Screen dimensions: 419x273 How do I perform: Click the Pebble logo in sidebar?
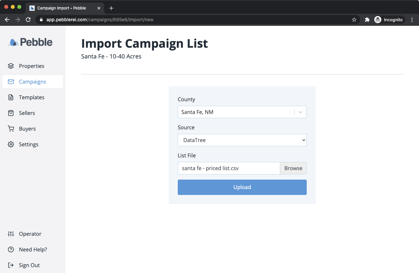coord(30,42)
